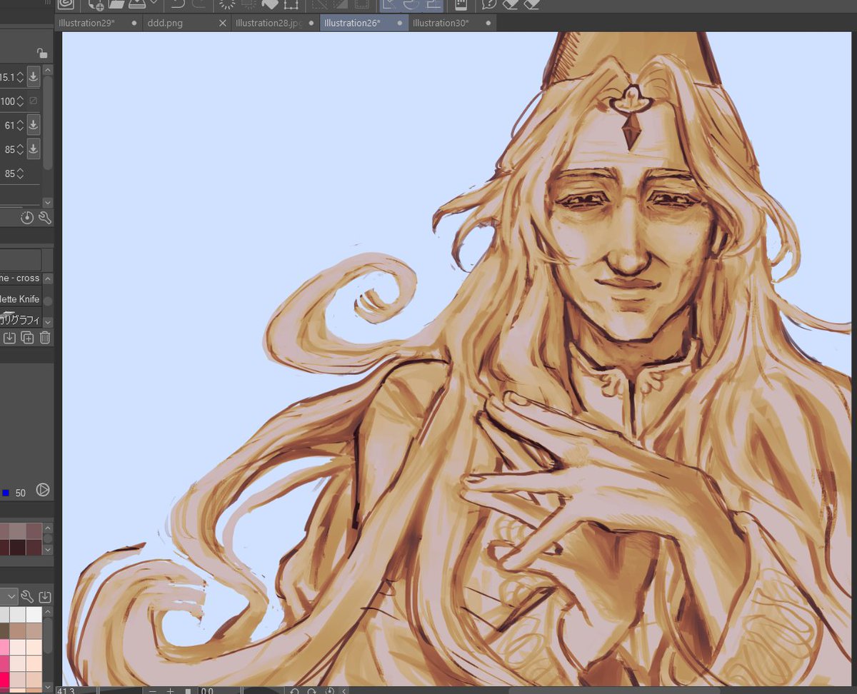The height and width of the screenshot is (694, 857).
Task: Click the blue color indicator swatch
Action: pos(6,493)
